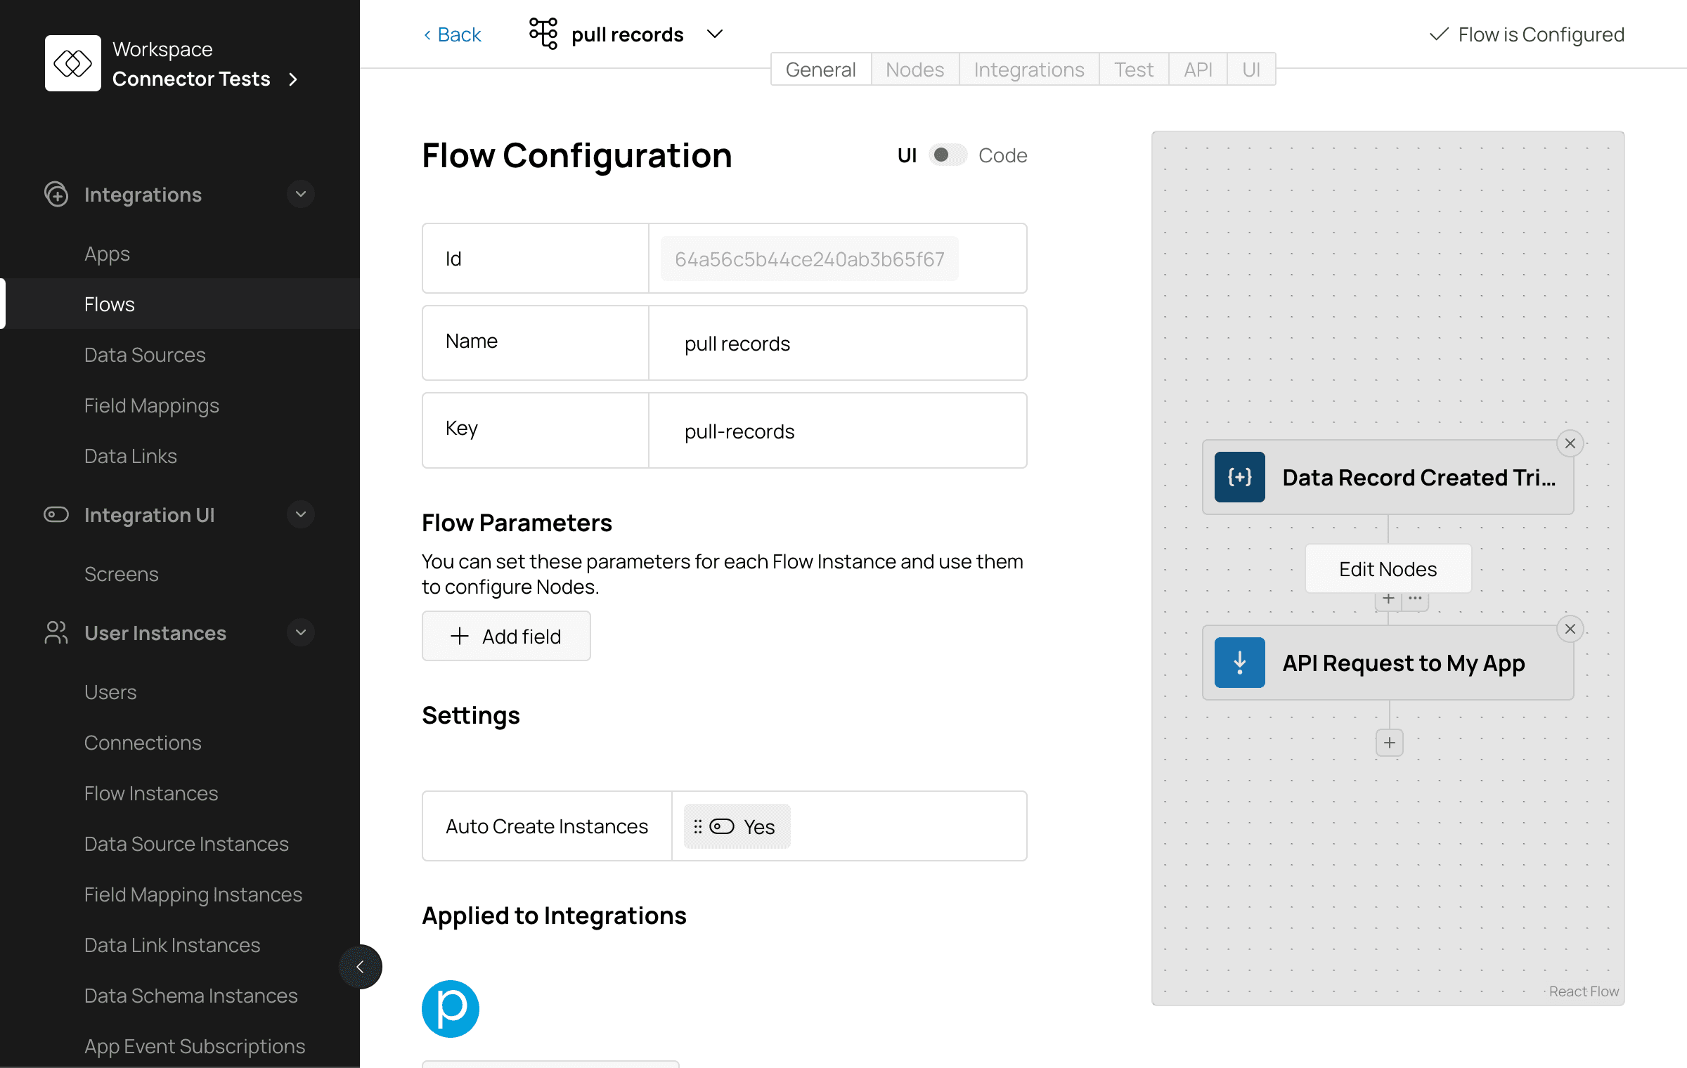Remove the Data Record Created Trigger node

[1570, 443]
